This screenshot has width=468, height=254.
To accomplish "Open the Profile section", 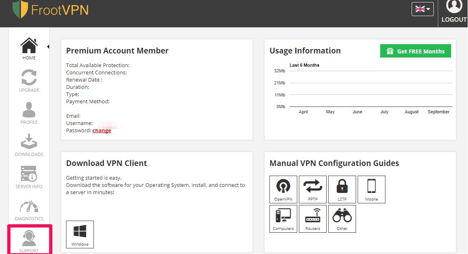I will (29, 113).
